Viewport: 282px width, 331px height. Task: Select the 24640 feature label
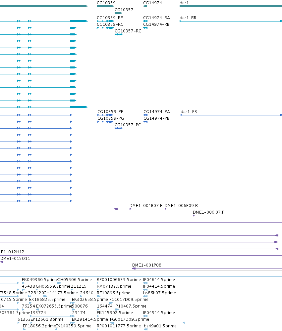click(87, 293)
